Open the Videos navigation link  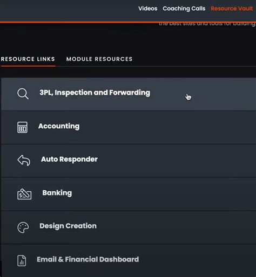point(148,9)
